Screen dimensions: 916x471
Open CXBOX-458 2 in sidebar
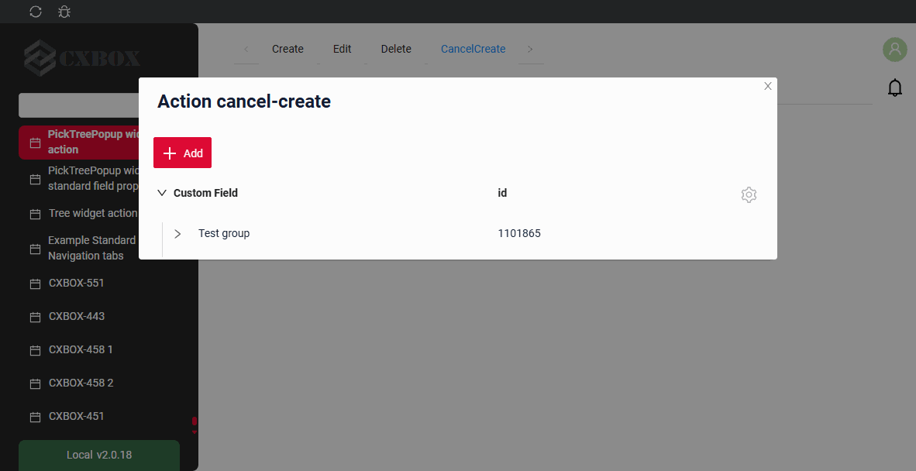tap(81, 383)
